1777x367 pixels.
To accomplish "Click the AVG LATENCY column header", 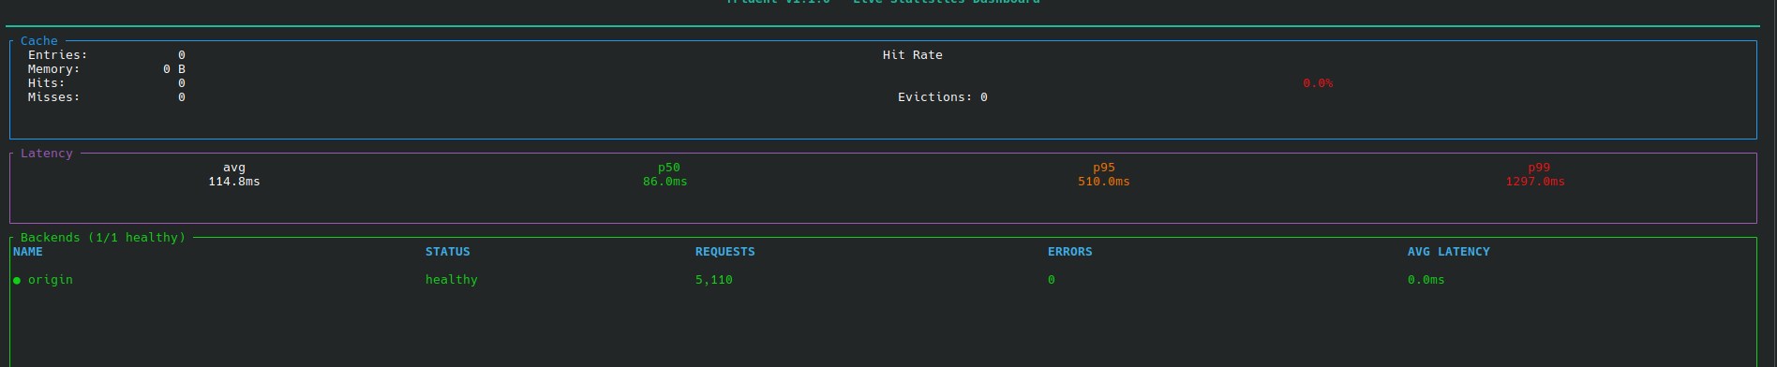I will click(x=1449, y=252).
